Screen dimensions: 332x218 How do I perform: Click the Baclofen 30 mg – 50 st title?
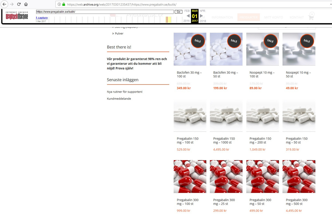(226, 74)
